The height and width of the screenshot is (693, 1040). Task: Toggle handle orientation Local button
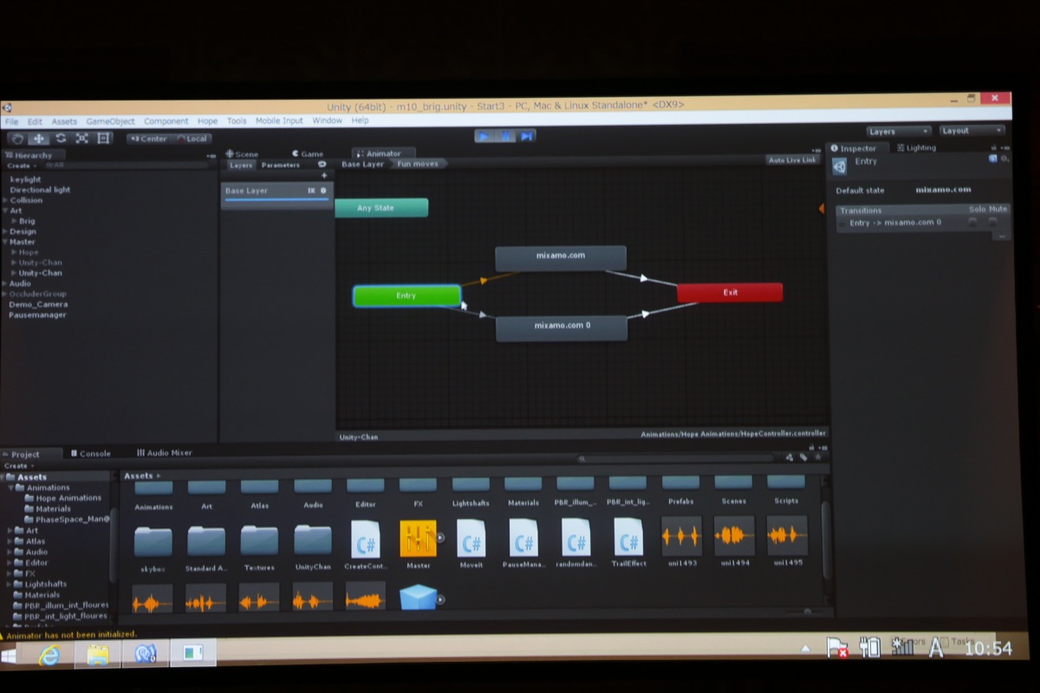[192, 139]
